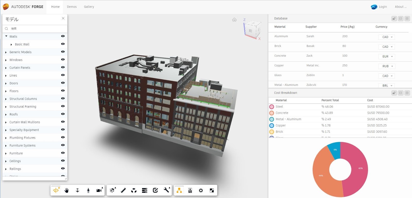Click the checkmark markup tool
Screen dimensions: 412x198
(x=156, y=190)
